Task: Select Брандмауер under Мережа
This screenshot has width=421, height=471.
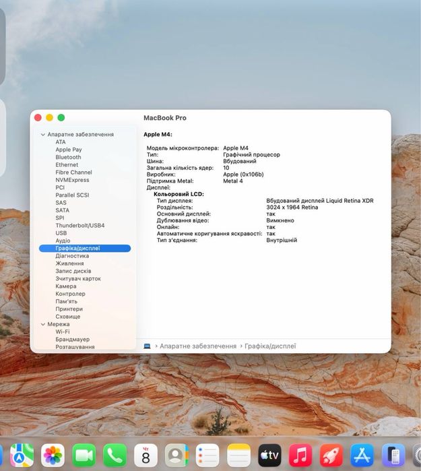Action: 72,339
